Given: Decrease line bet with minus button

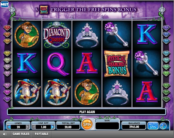Looking at the screenshot, I should 34,127.
